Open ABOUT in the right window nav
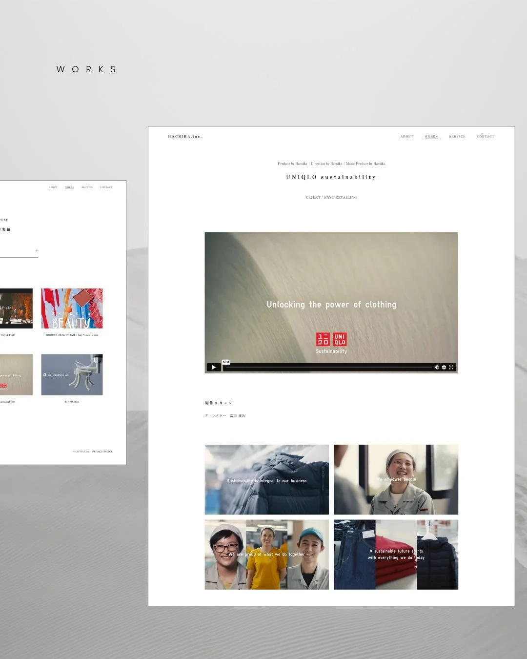527x659 pixels. 407,137
